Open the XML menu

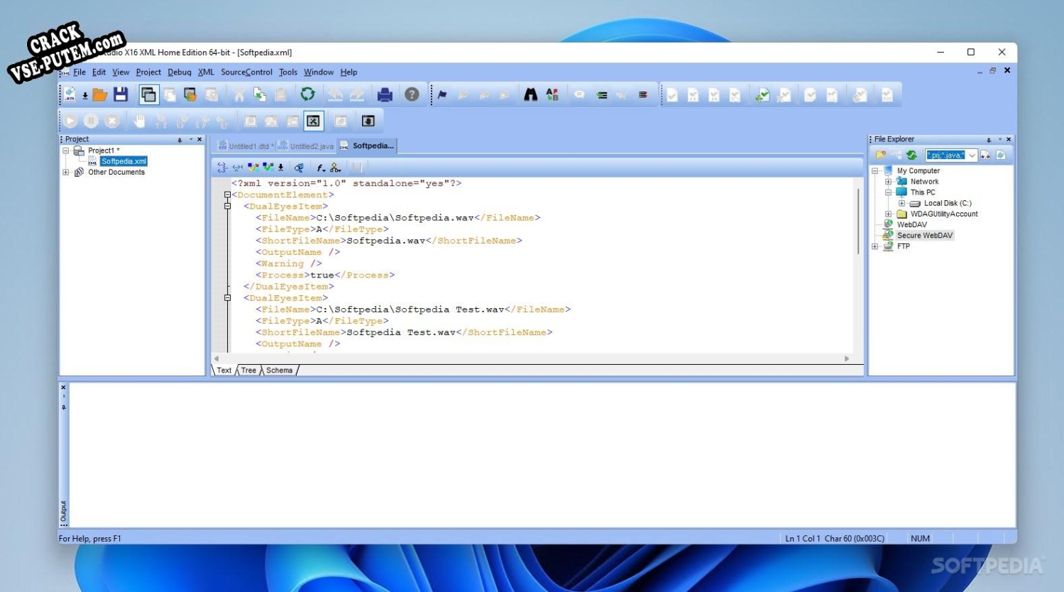206,72
